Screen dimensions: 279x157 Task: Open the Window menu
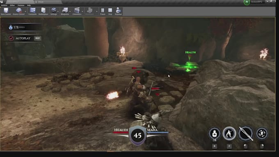tap(21, 5)
